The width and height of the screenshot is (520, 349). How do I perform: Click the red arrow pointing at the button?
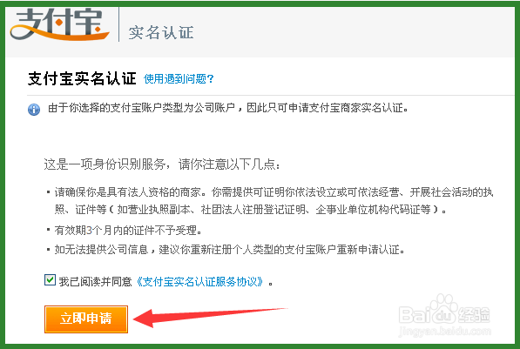click(210, 317)
